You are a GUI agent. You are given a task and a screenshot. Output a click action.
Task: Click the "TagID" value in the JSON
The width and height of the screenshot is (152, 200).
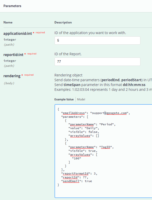click(106, 147)
